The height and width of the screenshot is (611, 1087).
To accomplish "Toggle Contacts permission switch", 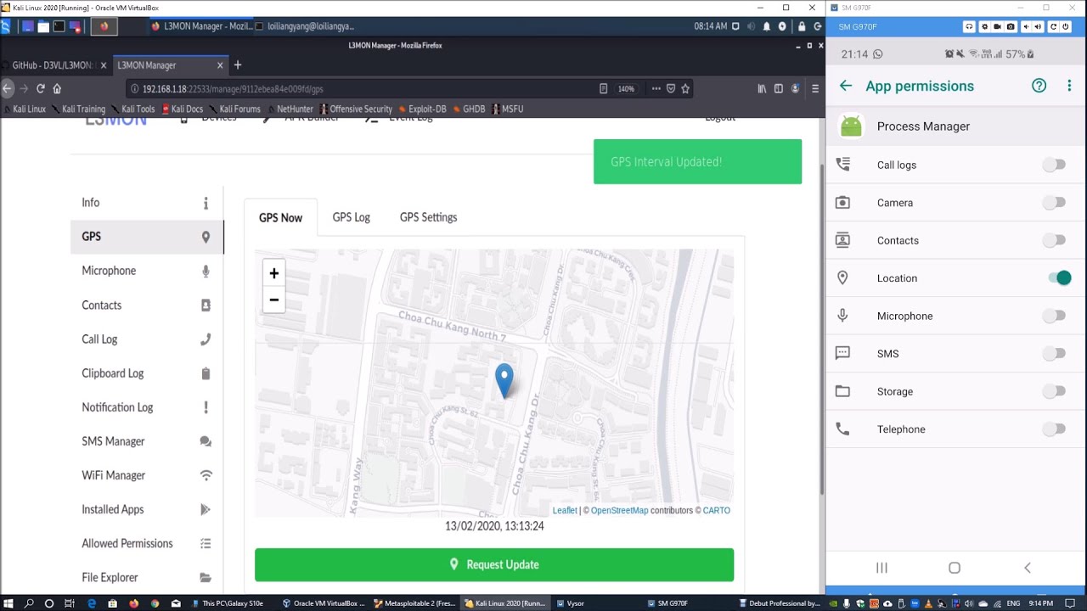I will pyautogui.click(x=1055, y=240).
